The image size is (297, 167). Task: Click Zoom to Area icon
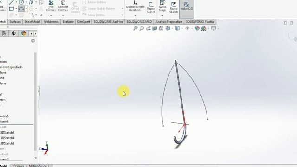pos(142,28)
